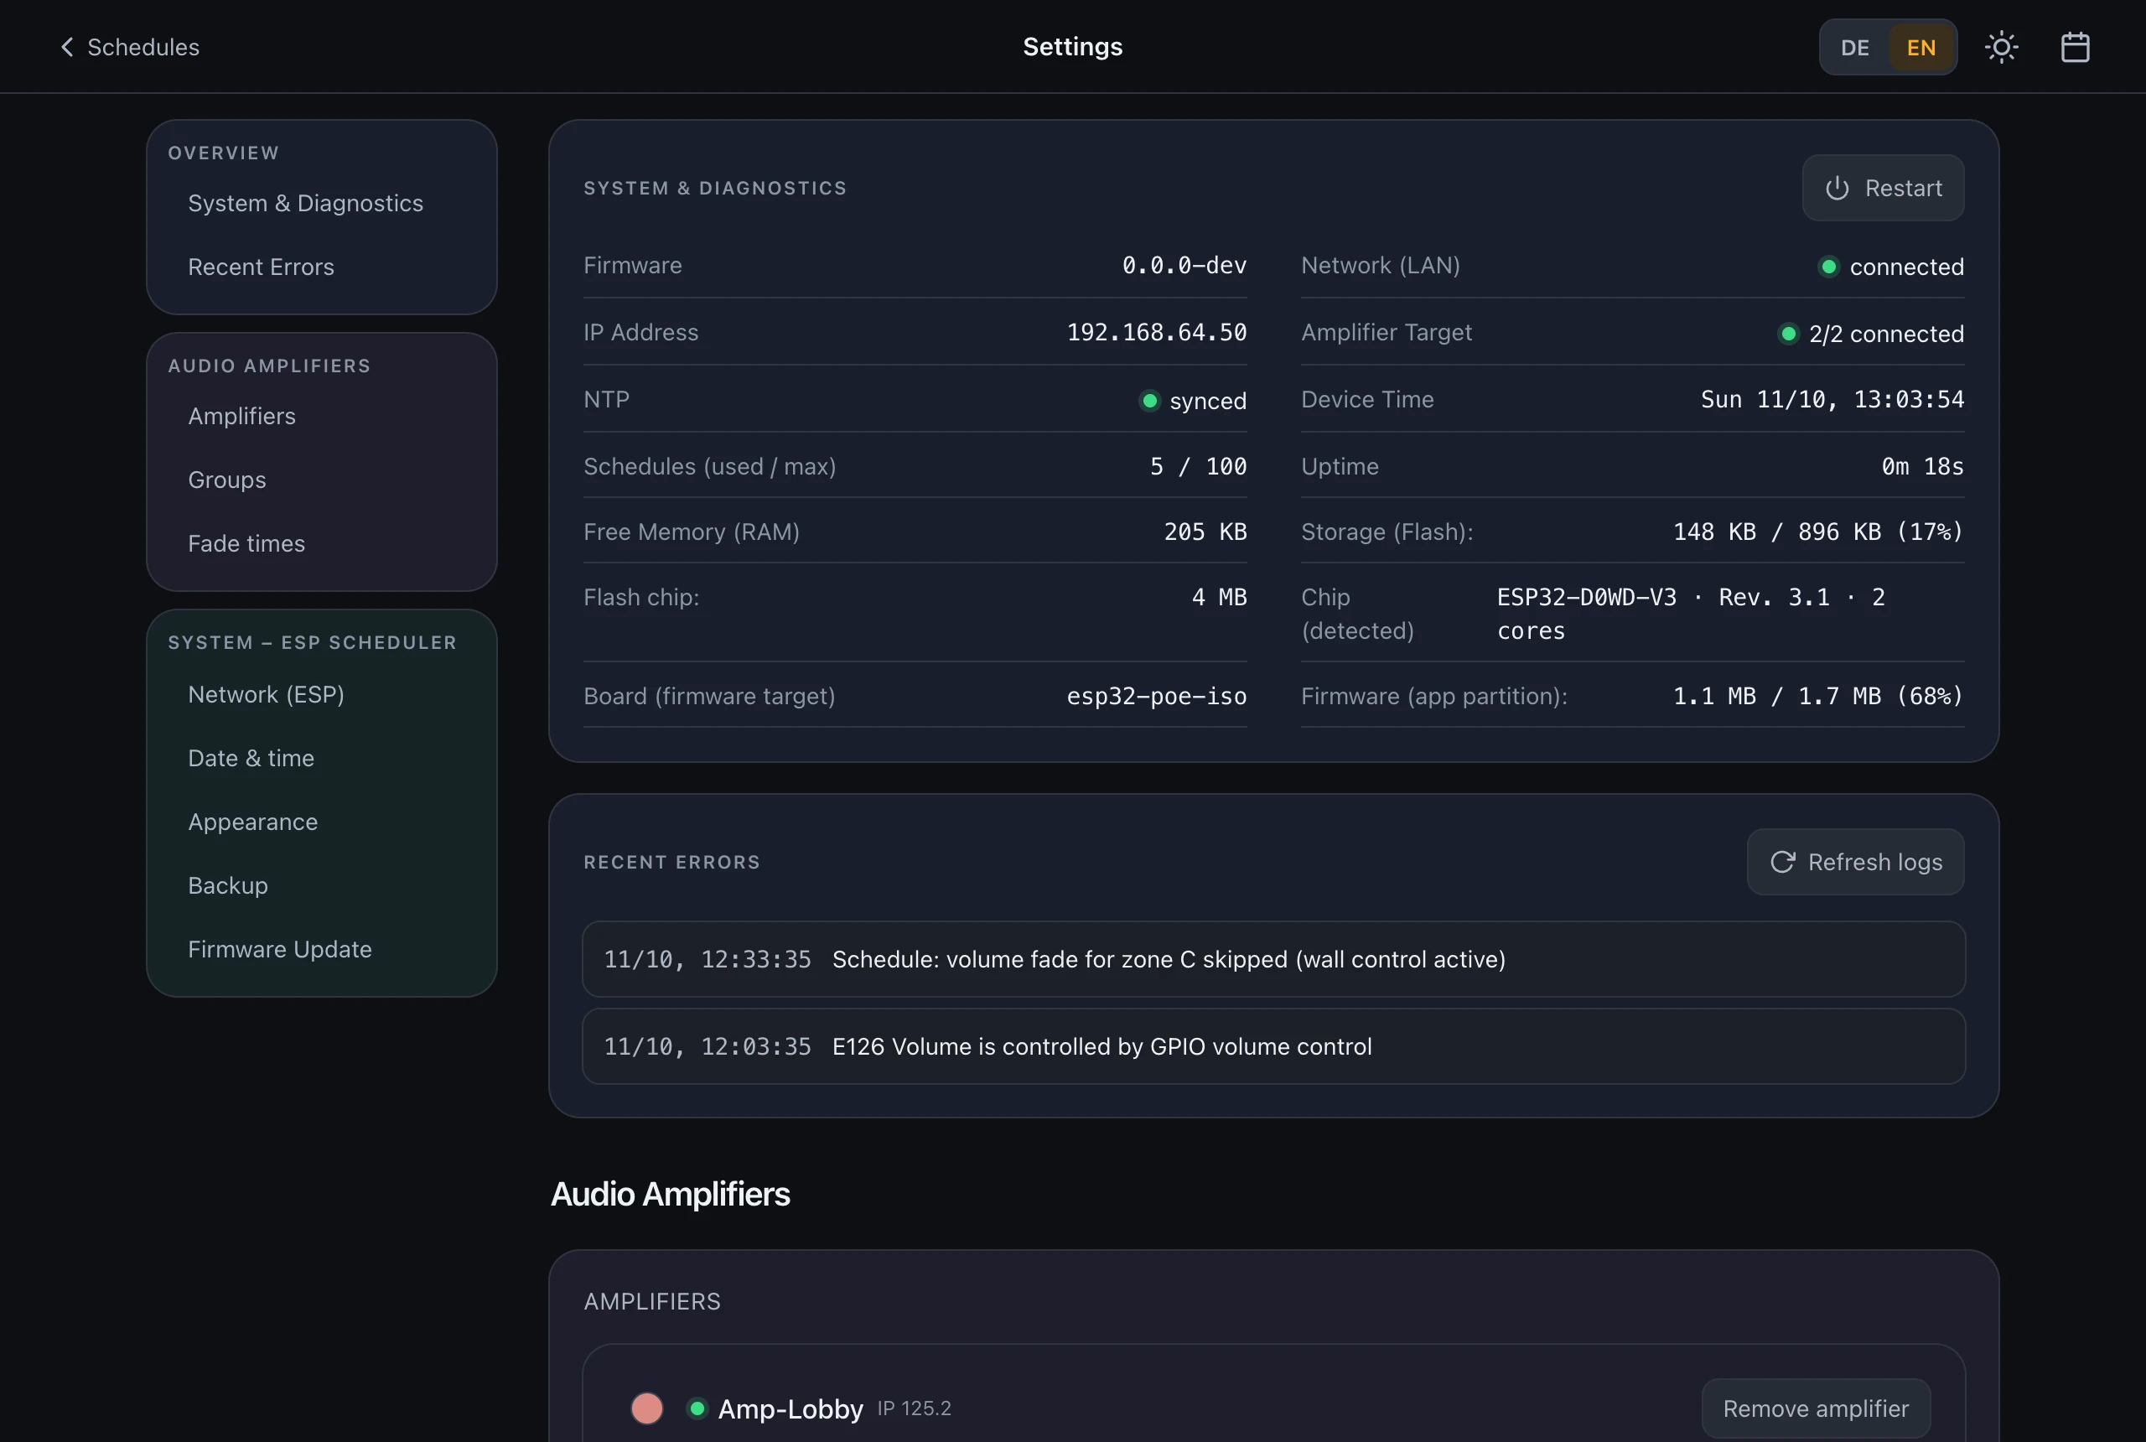Viewport: 2146px width, 1442px height.
Task: Open Amp-Lobby color swatch
Action: (x=646, y=1408)
